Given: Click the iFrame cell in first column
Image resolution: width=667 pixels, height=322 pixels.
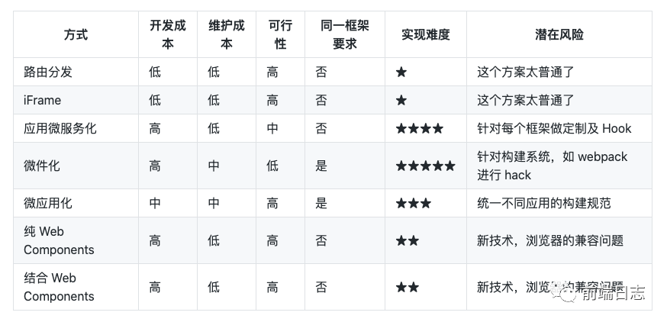Looking at the screenshot, I should [x=43, y=100].
